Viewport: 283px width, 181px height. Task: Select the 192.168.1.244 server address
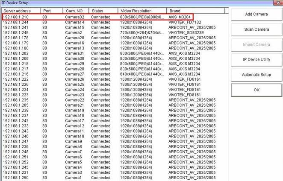click(x=16, y=22)
